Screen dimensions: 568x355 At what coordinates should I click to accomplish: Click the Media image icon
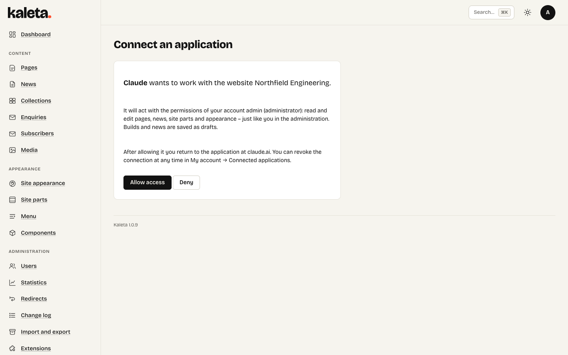point(13,150)
